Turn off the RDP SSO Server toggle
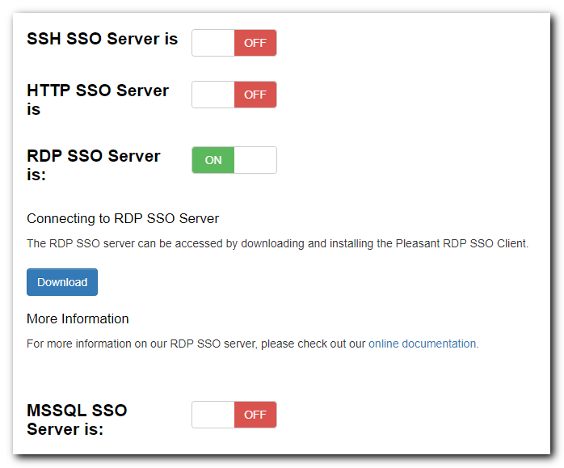564x468 pixels. (x=234, y=160)
